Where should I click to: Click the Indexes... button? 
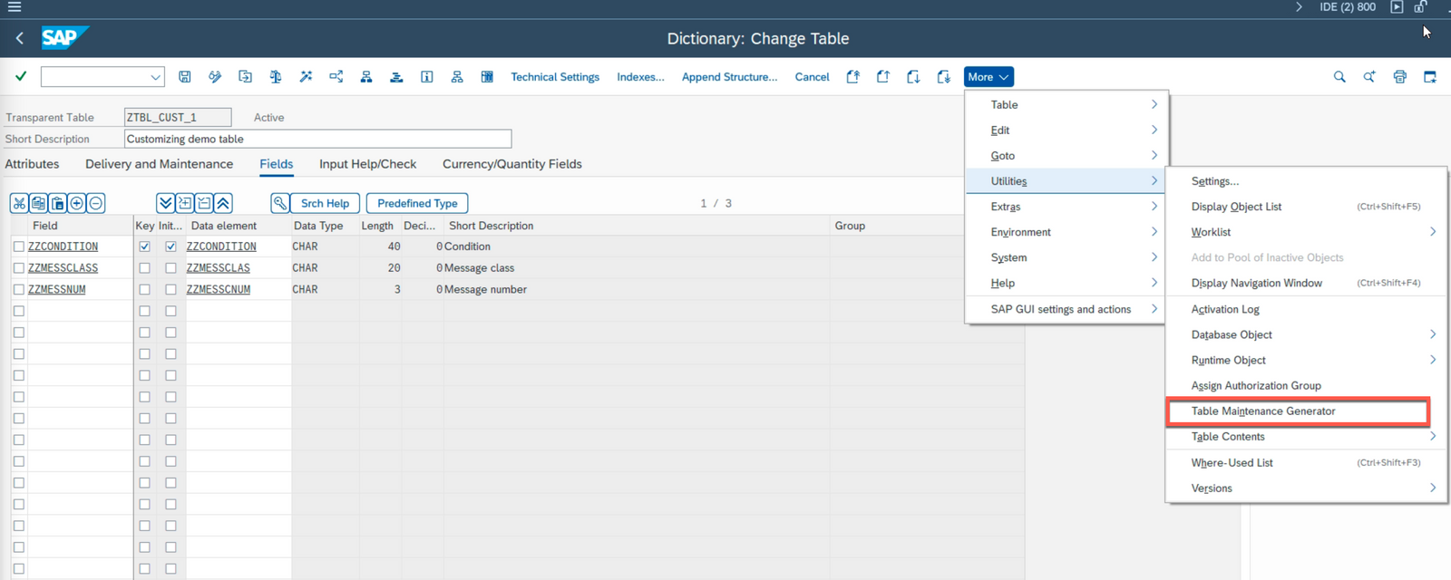pos(640,77)
